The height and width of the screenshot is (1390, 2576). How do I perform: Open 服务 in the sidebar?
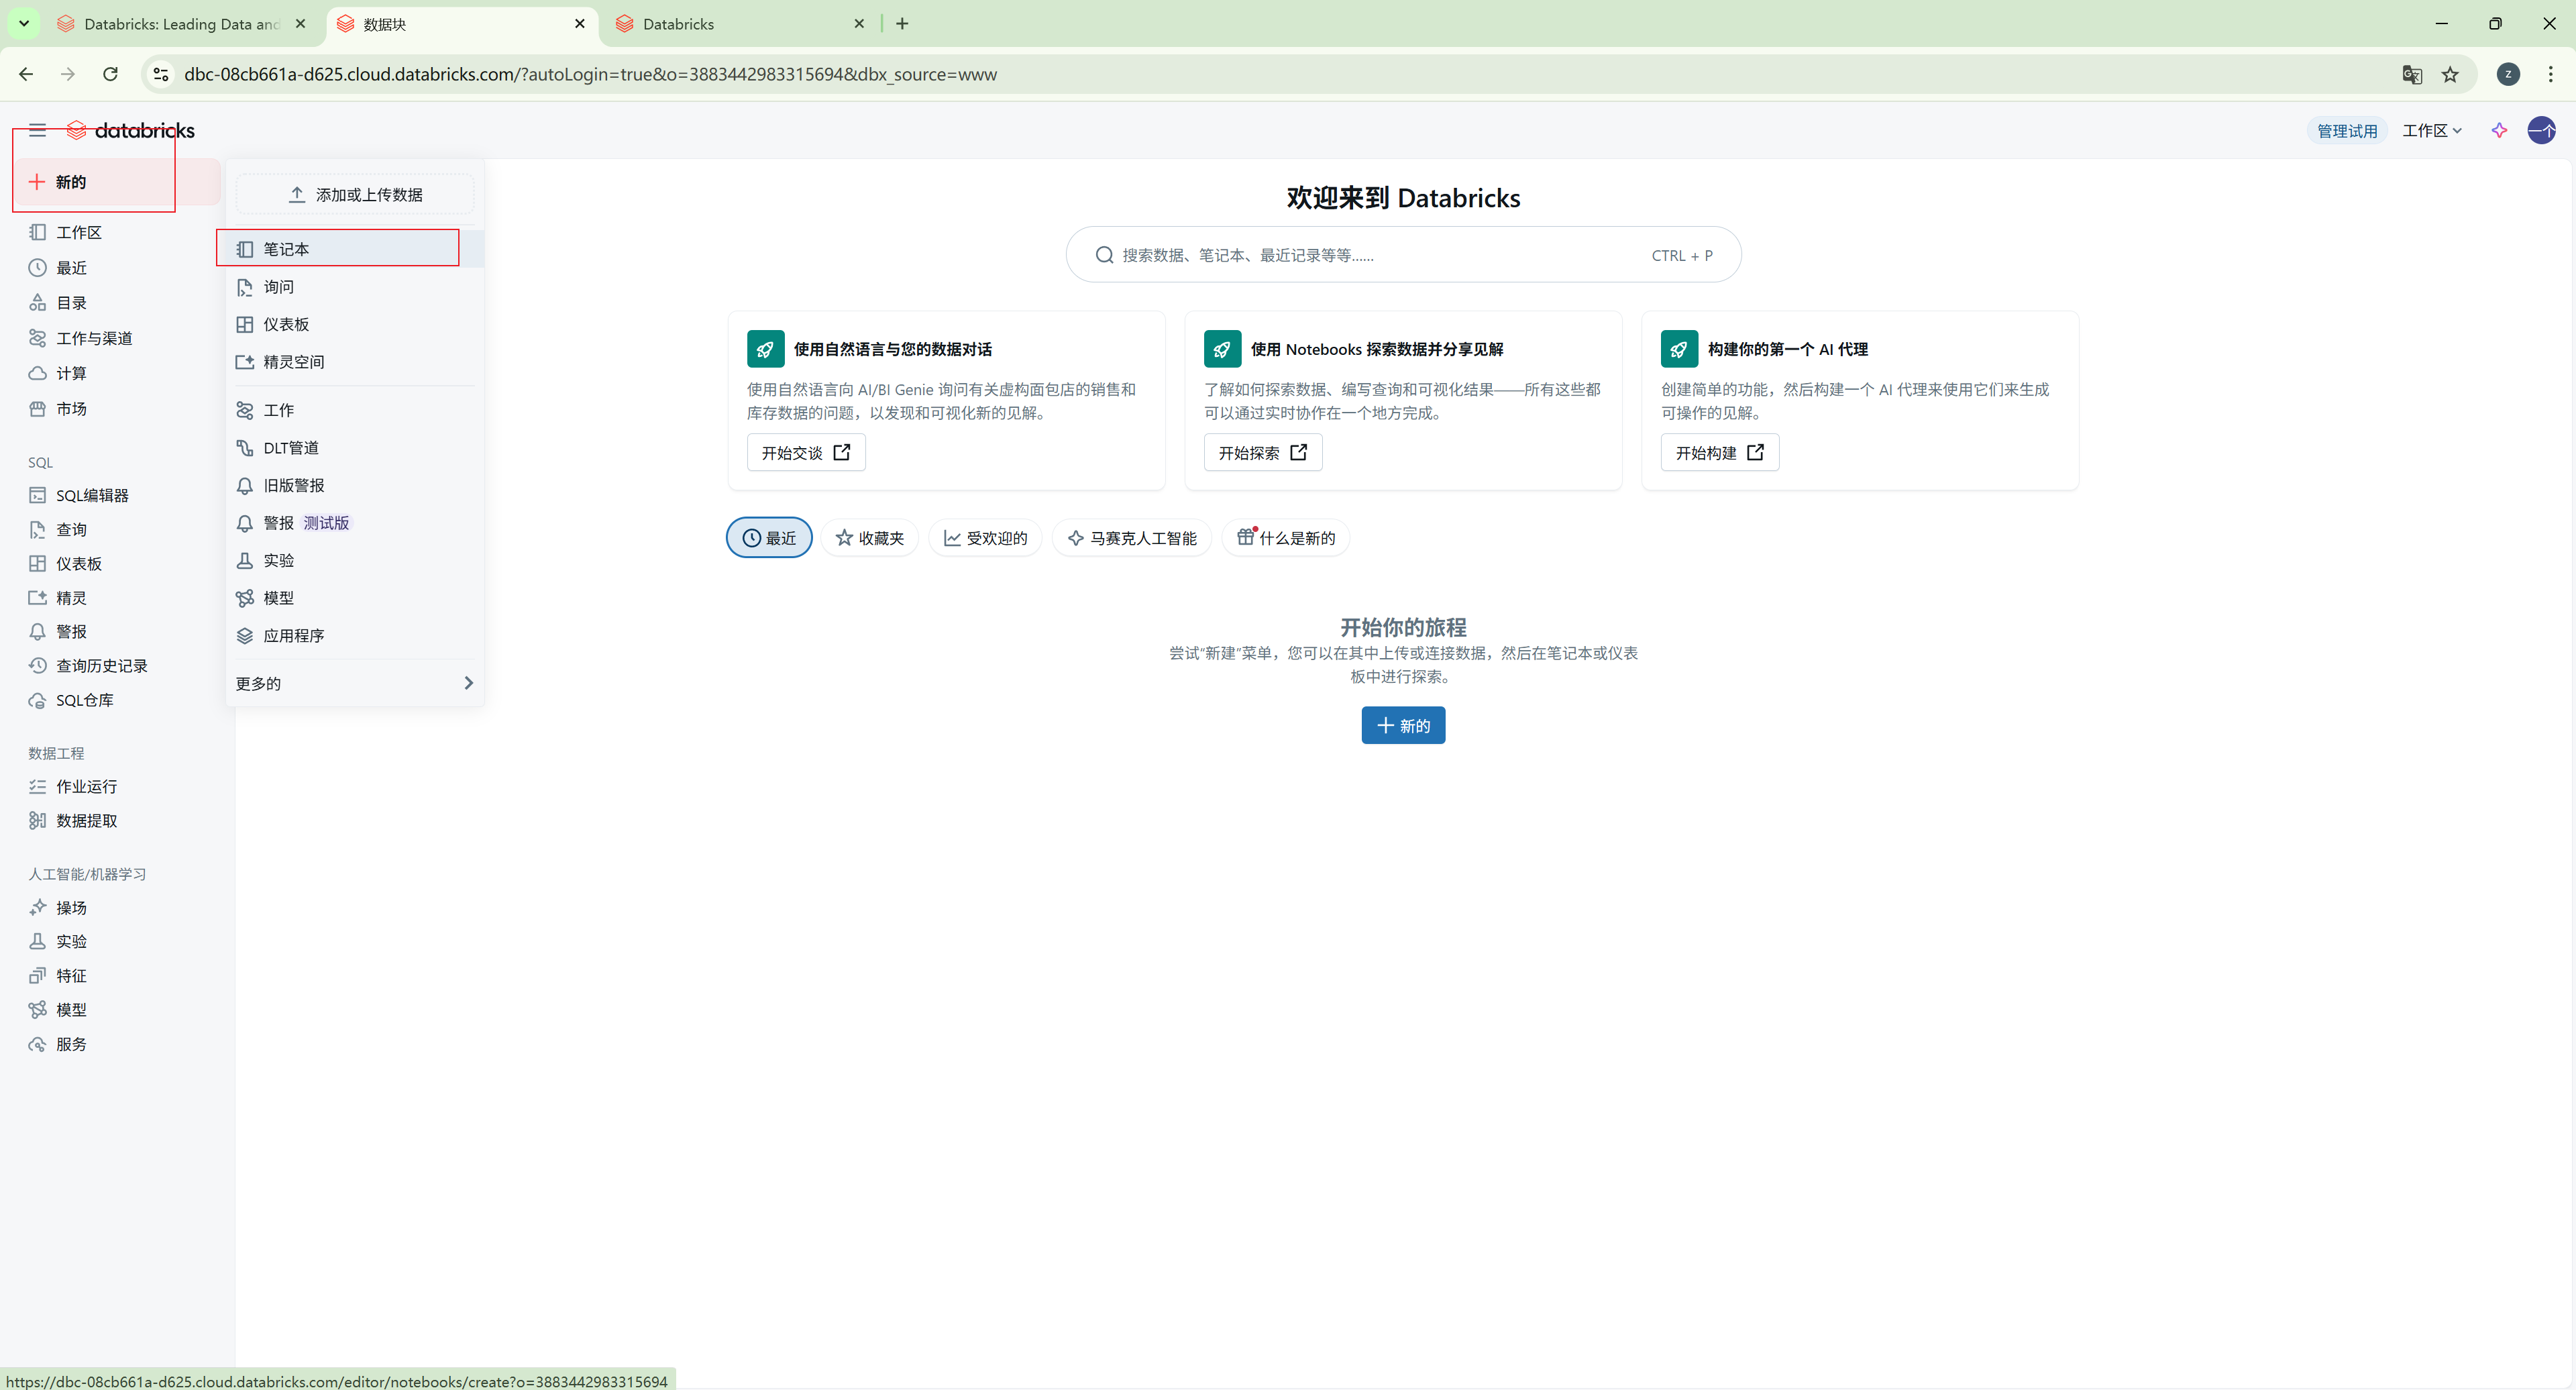pos(116,1044)
